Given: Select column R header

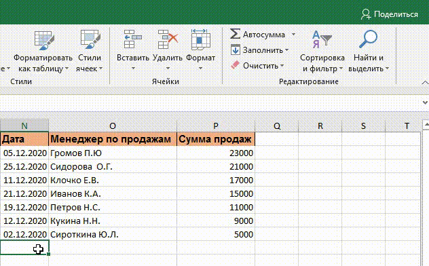Looking at the screenshot, I should tap(320, 126).
